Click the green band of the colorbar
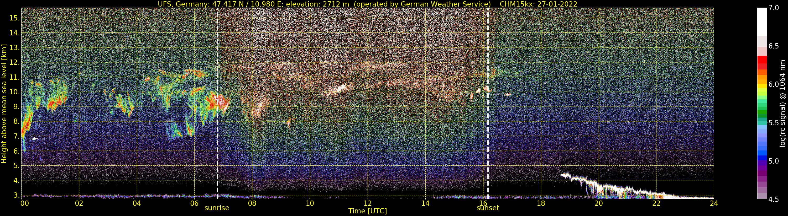This screenshot has height=216, width=788. [762, 111]
